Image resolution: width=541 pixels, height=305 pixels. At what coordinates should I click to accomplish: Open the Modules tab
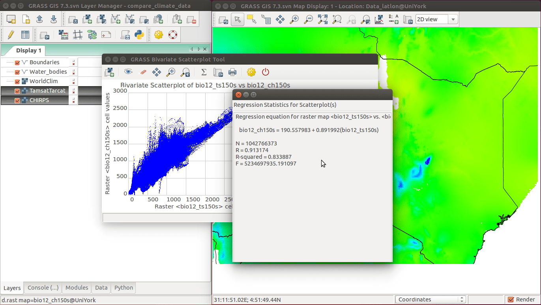point(77,288)
